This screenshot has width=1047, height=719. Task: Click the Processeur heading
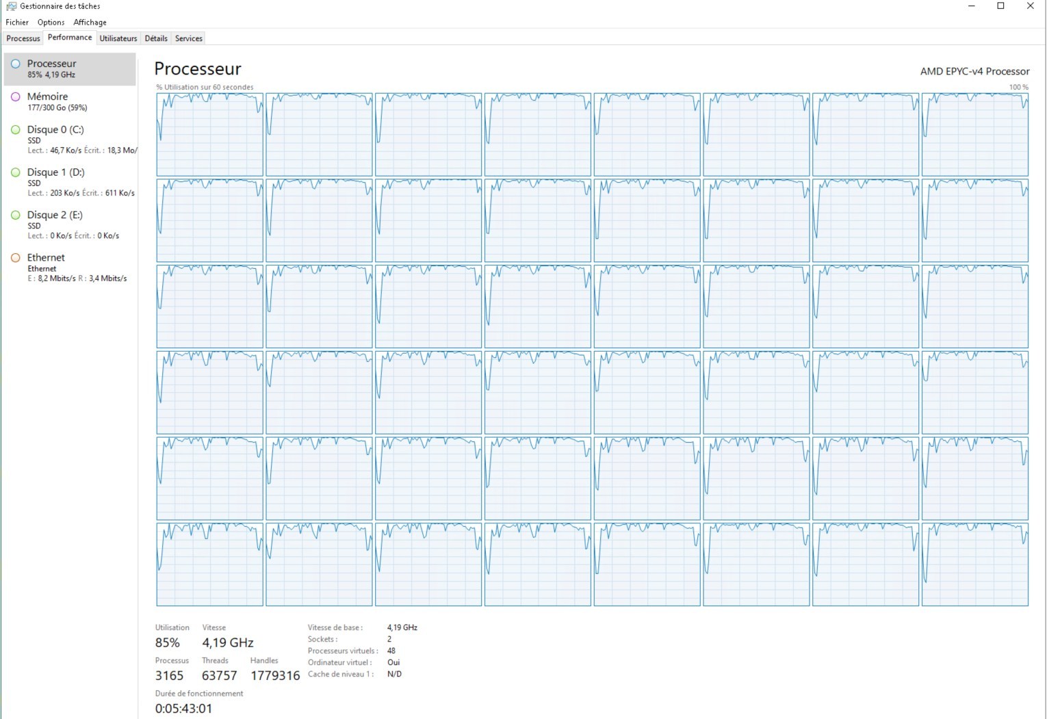pyautogui.click(x=198, y=68)
